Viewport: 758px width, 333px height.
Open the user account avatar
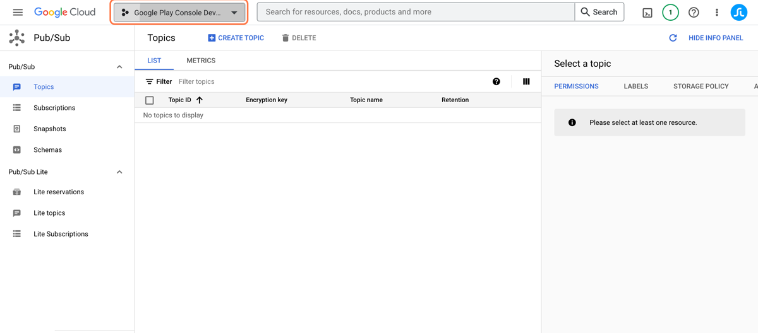739,12
